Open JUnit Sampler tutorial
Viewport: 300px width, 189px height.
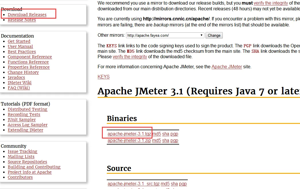point(22,120)
